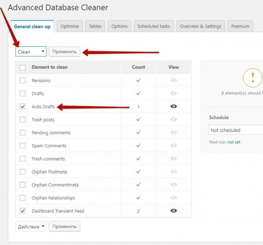Check the Drafts checkbox

pyautogui.click(x=22, y=93)
